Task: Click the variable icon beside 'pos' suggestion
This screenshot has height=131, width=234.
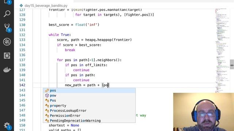Action: point(47,91)
